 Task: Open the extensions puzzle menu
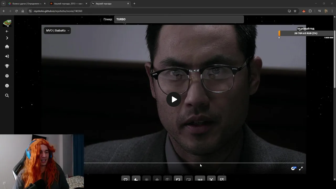coord(310,11)
